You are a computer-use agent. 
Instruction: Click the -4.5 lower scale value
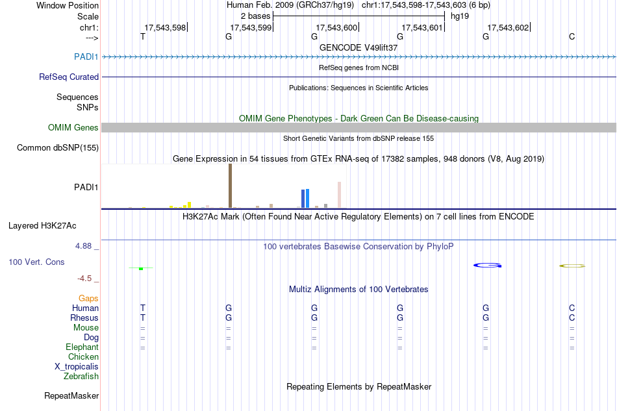(84, 279)
